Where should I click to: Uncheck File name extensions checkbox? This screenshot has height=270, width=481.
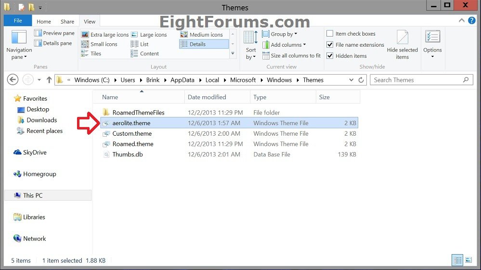(330, 45)
